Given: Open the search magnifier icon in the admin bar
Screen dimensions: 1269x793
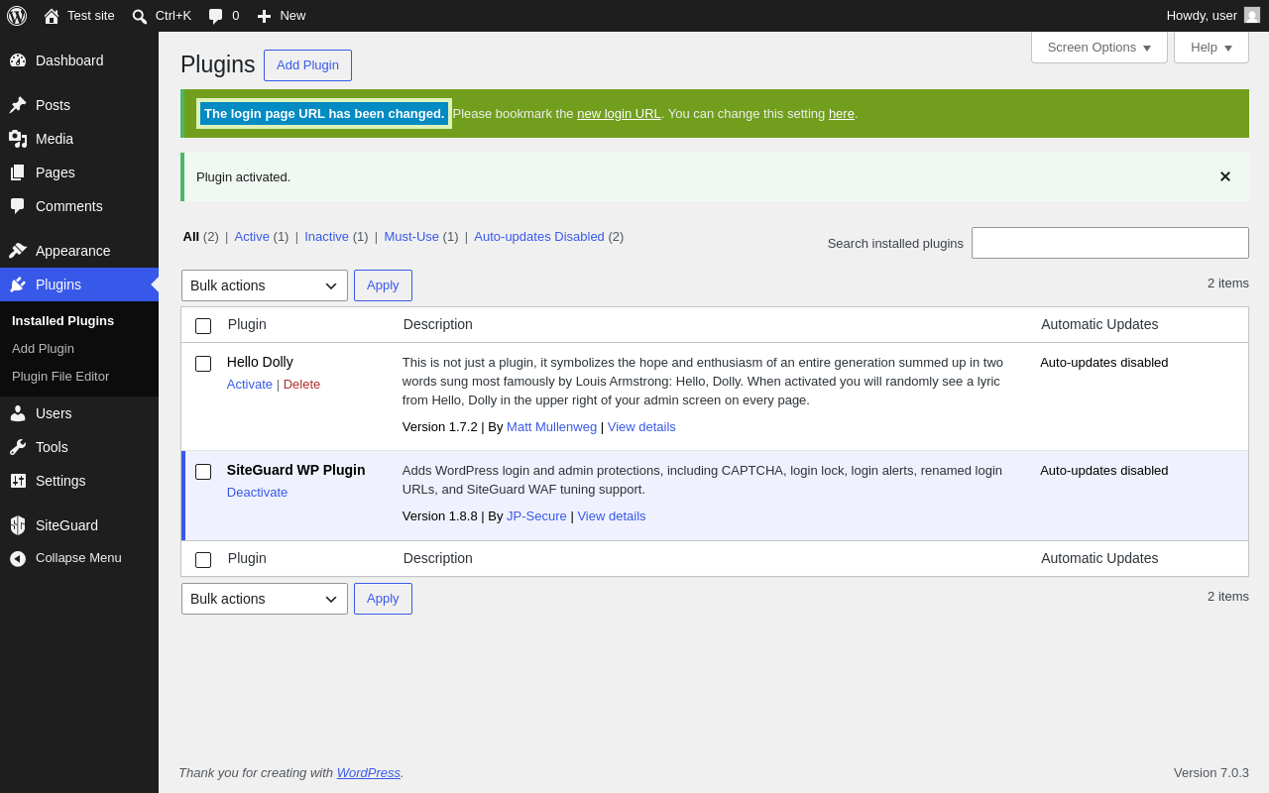Looking at the screenshot, I should click(140, 16).
